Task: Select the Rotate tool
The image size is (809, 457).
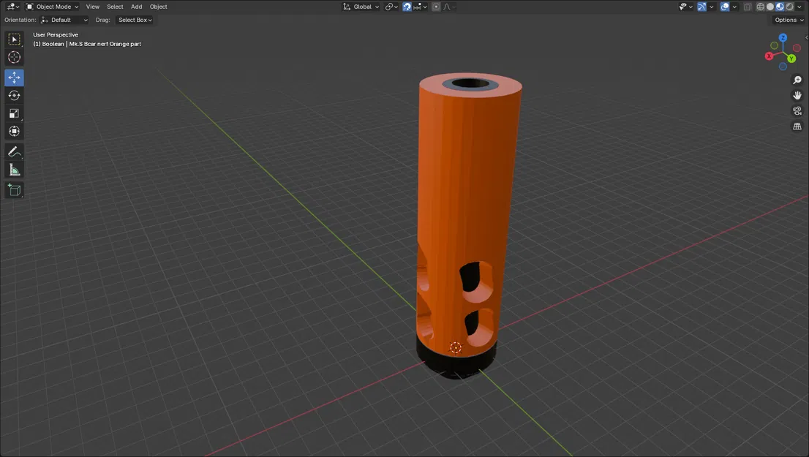Action: coord(14,95)
